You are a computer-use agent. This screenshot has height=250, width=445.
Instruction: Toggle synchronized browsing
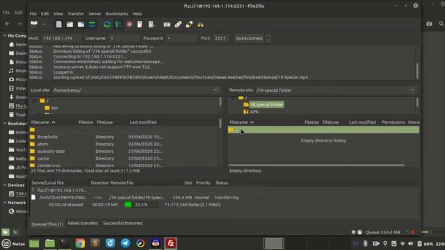click(189, 24)
